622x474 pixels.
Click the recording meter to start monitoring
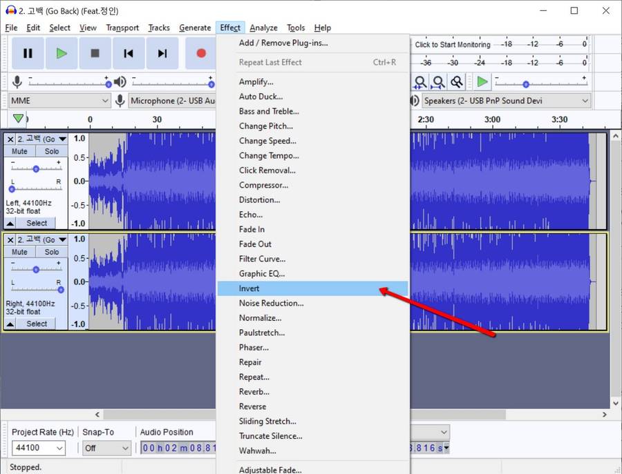point(453,45)
